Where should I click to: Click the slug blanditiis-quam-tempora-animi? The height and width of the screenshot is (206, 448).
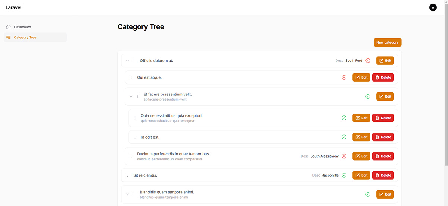164,197
